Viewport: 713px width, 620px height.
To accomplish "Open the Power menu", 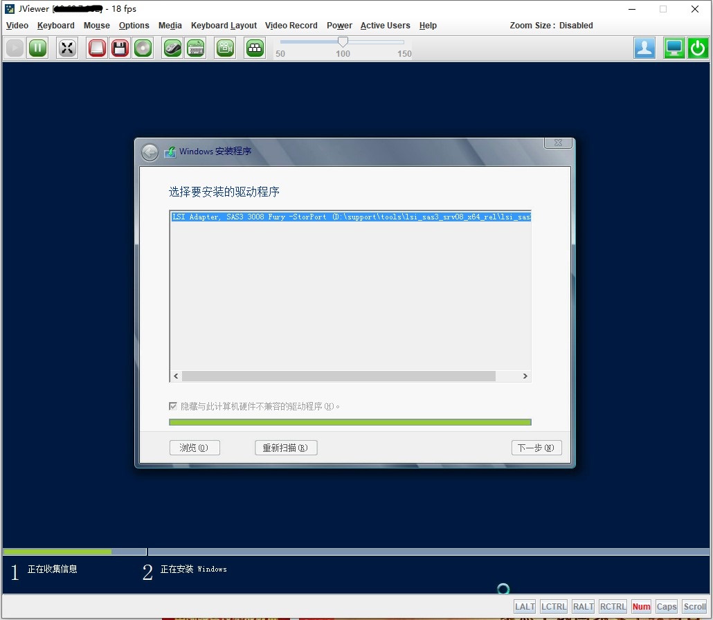I will tap(339, 26).
